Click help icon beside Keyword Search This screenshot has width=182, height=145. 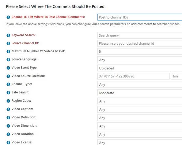coord(8,35)
